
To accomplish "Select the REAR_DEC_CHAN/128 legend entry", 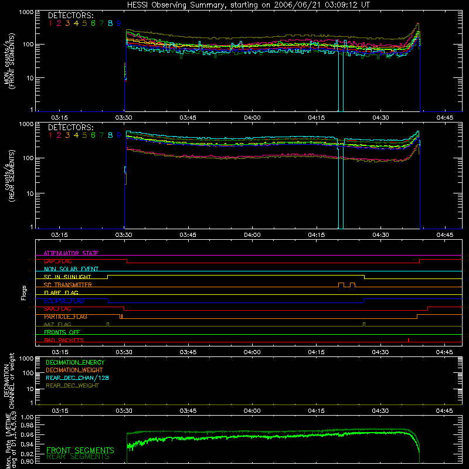I will point(77,378).
